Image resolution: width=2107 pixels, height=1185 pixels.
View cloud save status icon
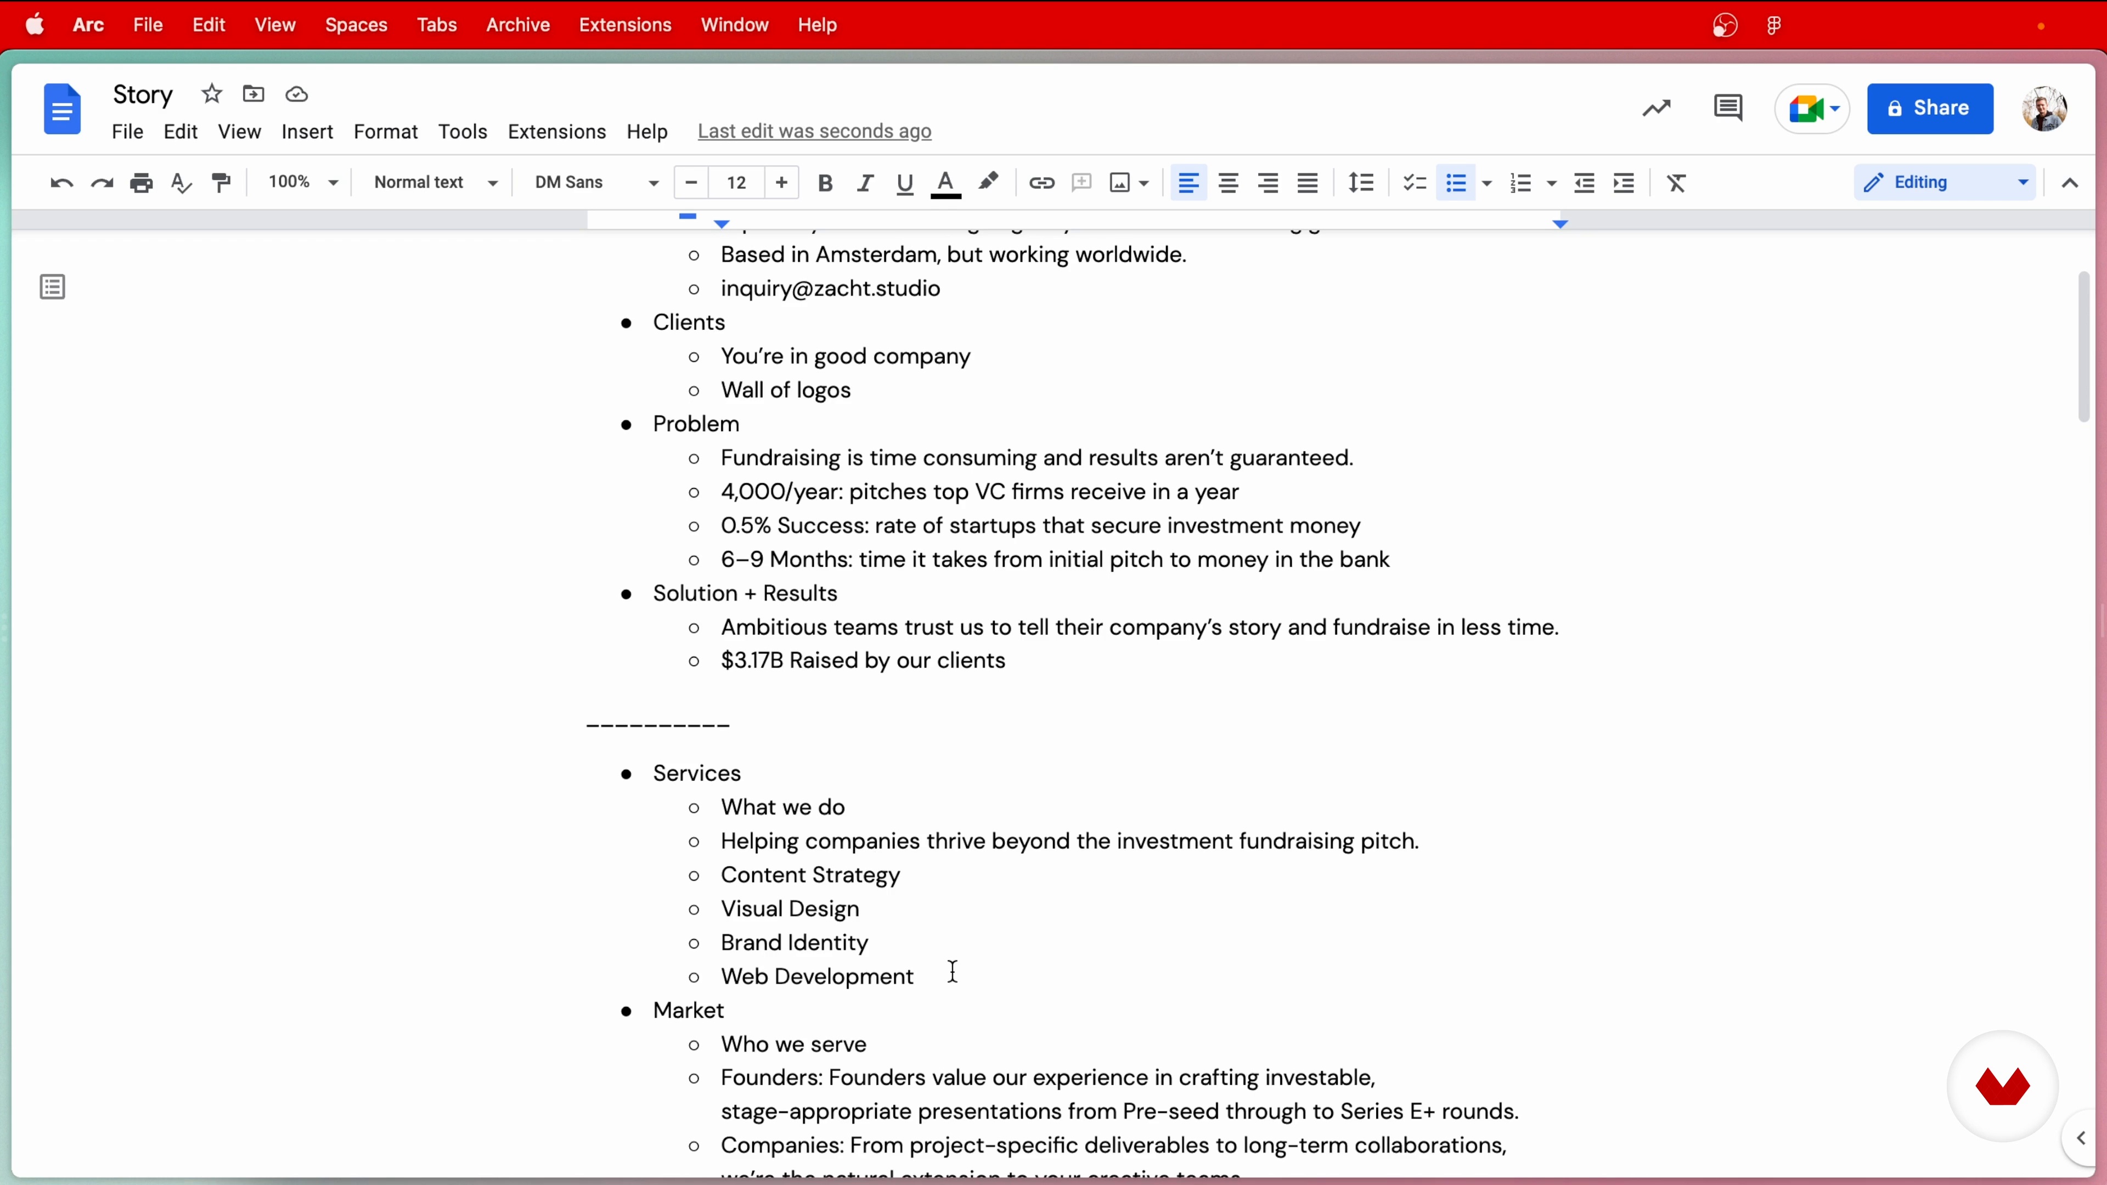point(297,95)
